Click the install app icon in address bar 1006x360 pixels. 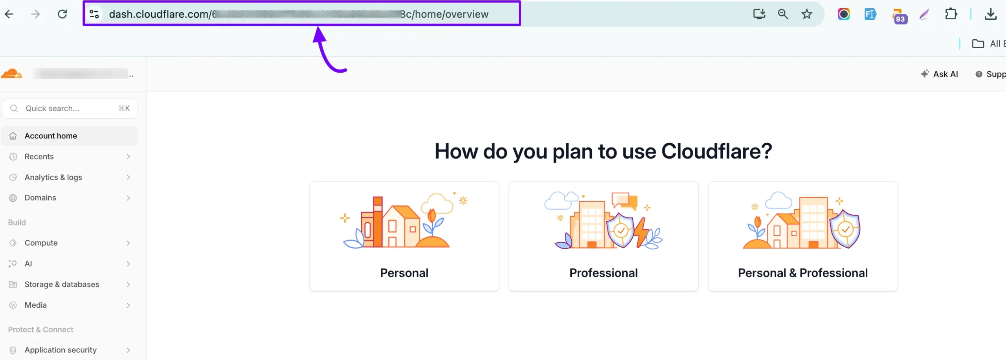[759, 14]
